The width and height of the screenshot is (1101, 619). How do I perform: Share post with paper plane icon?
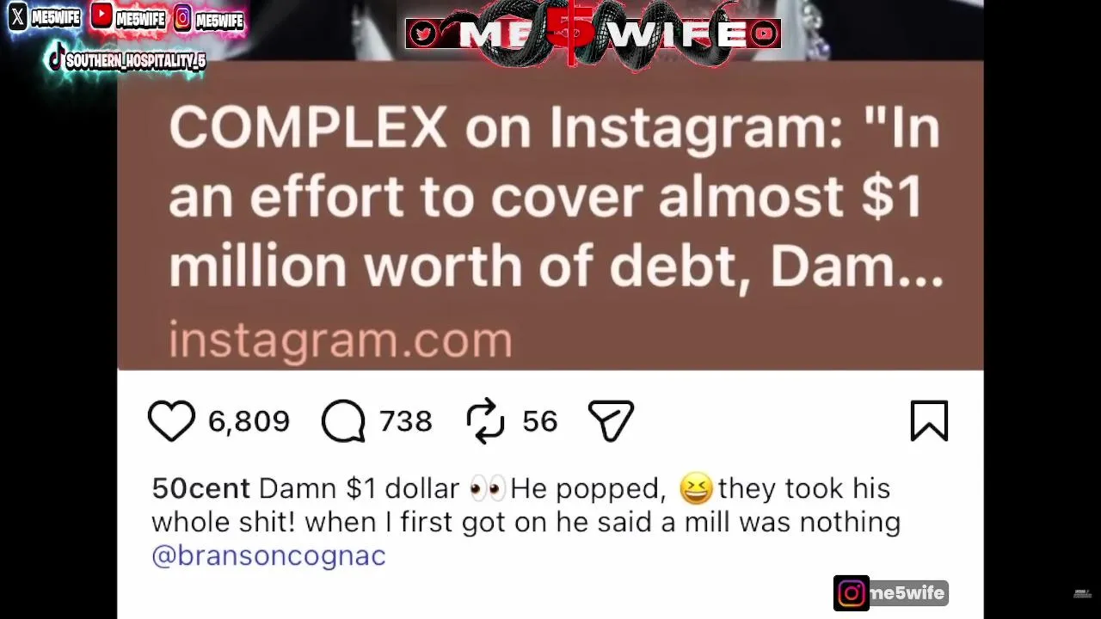(611, 420)
